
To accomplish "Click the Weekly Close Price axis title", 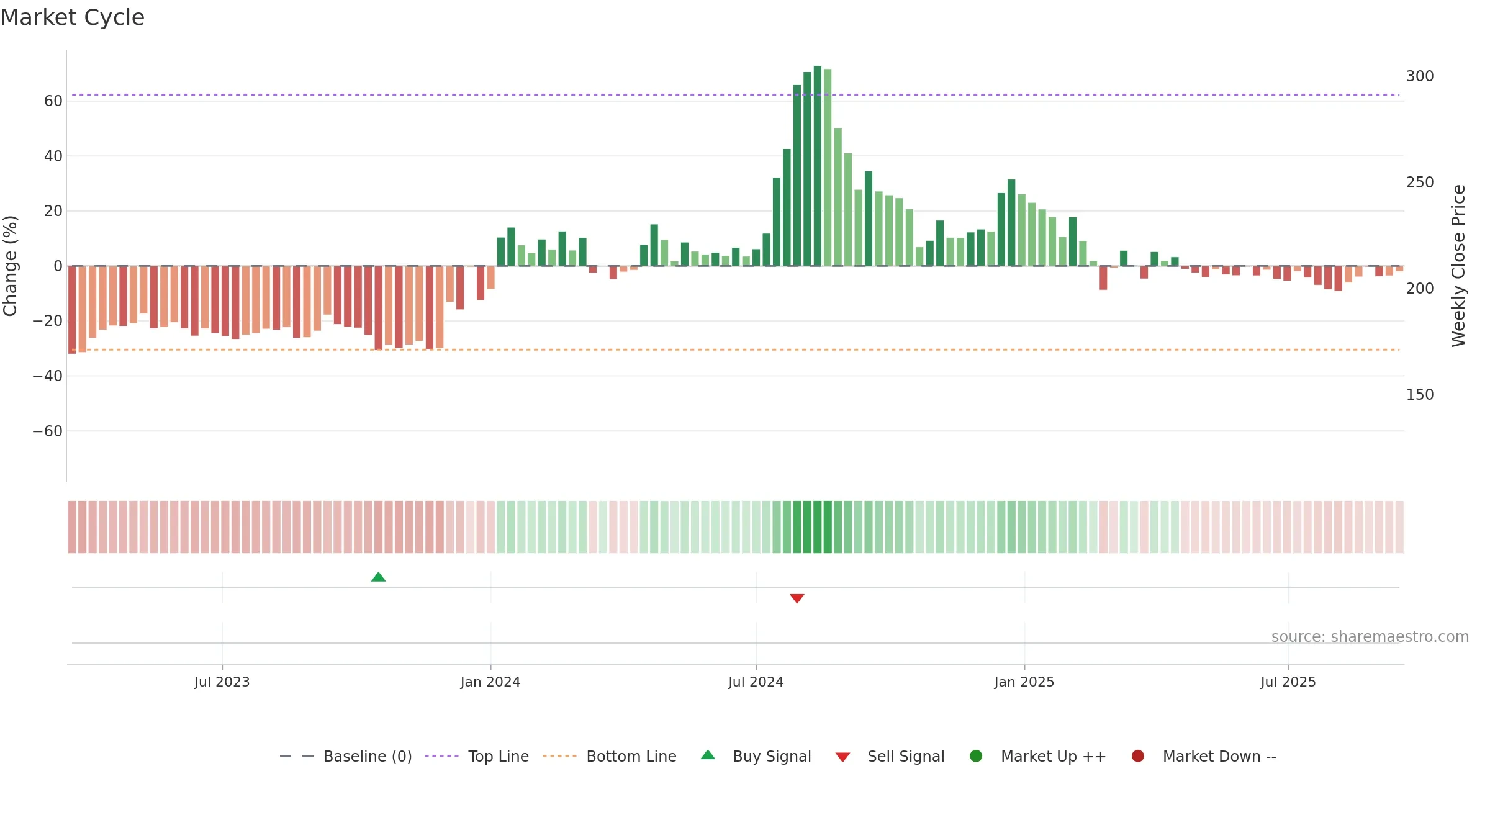I will [x=1458, y=266].
